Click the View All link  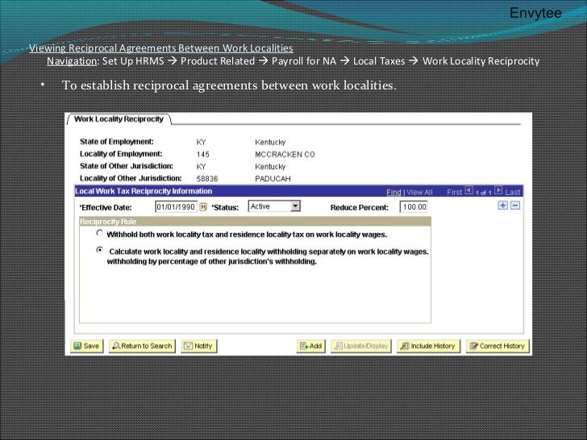[419, 192]
